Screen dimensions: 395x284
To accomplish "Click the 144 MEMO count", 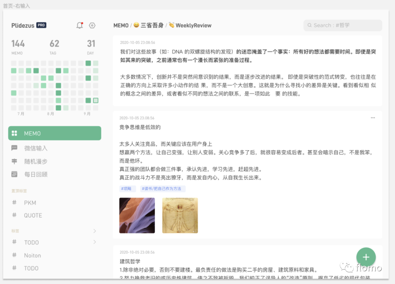I will [x=18, y=47].
